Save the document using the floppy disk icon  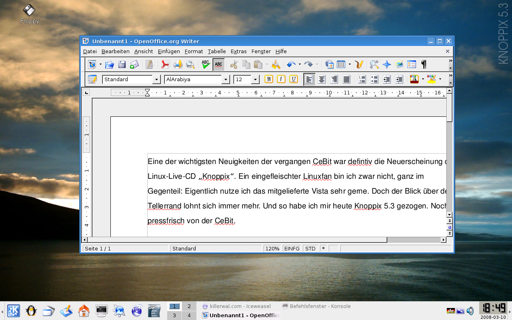click(x=122, y=64)
